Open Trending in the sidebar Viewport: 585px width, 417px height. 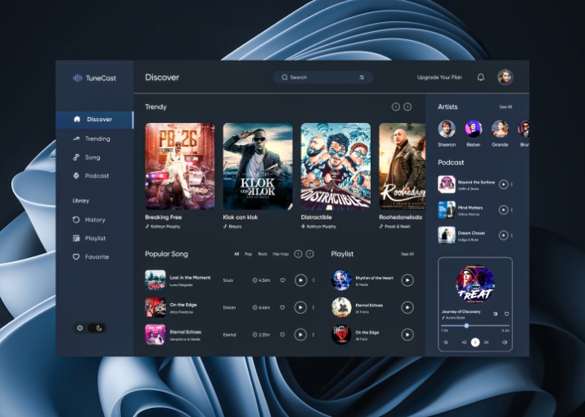(97, 138)
